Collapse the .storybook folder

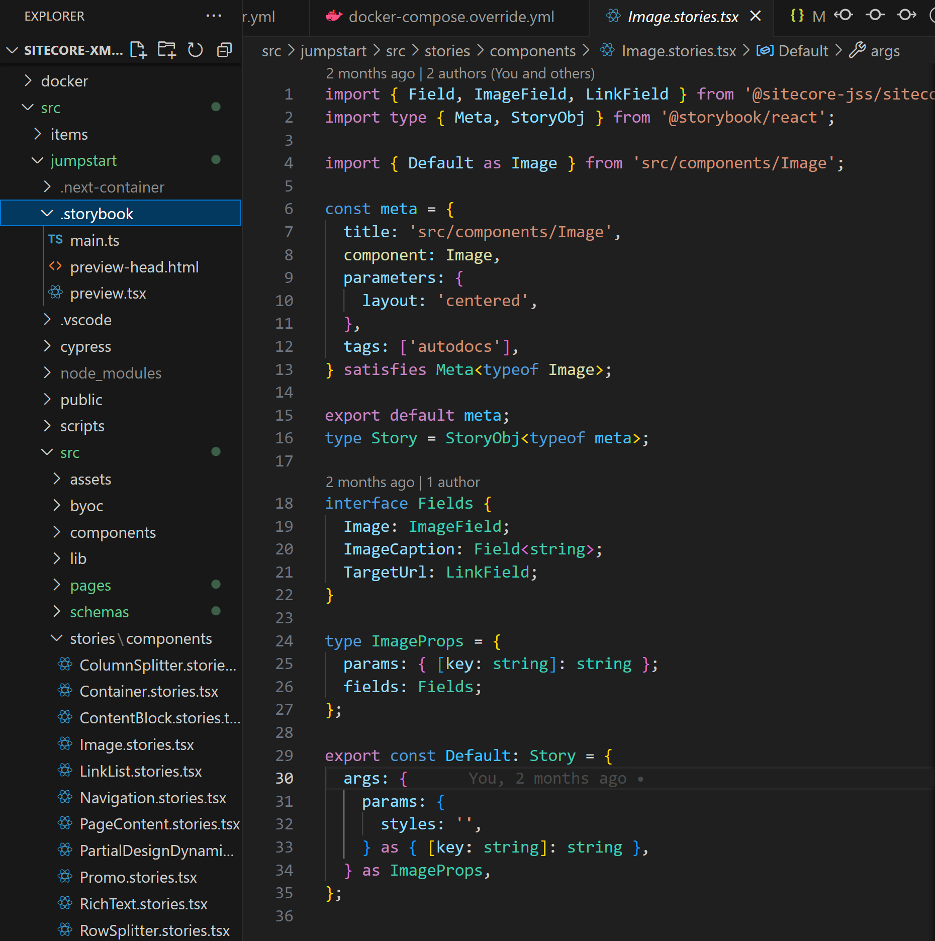tap(47, 214)
